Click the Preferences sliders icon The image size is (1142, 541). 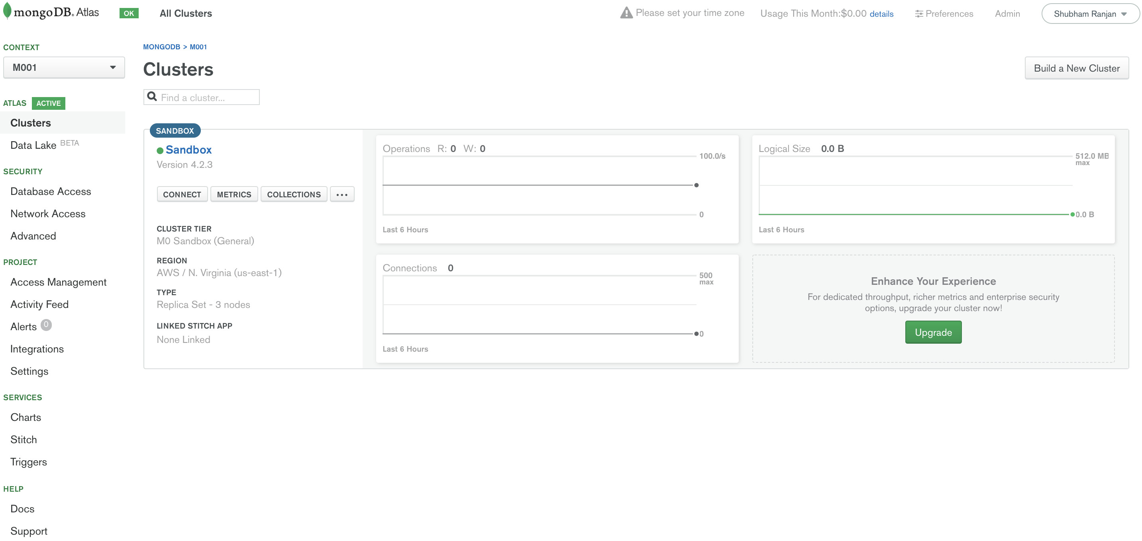click(x=918, y=14)
